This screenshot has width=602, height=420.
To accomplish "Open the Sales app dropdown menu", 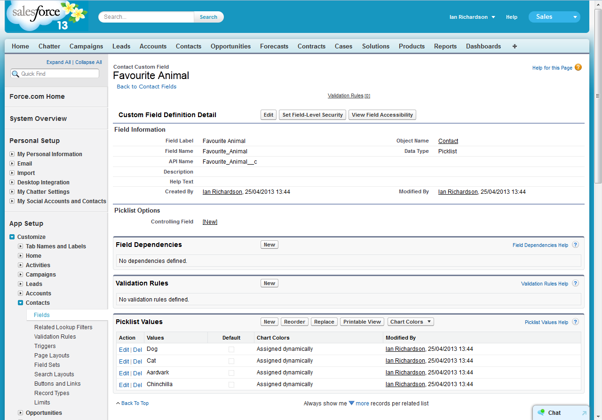I will point(575,17).
